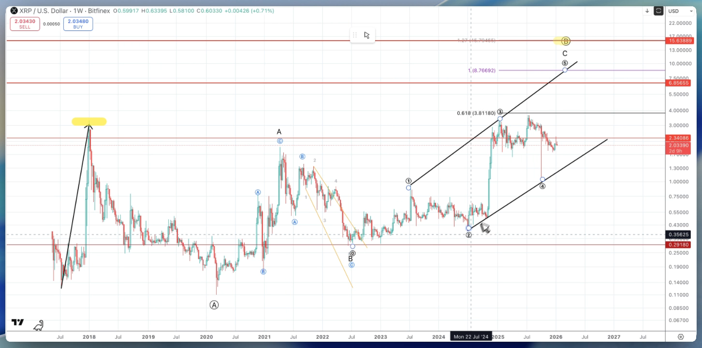Click the drag-handle dots on the floating toolbar
The width and height of the screenshot is (702, 348).
[355, 34]
